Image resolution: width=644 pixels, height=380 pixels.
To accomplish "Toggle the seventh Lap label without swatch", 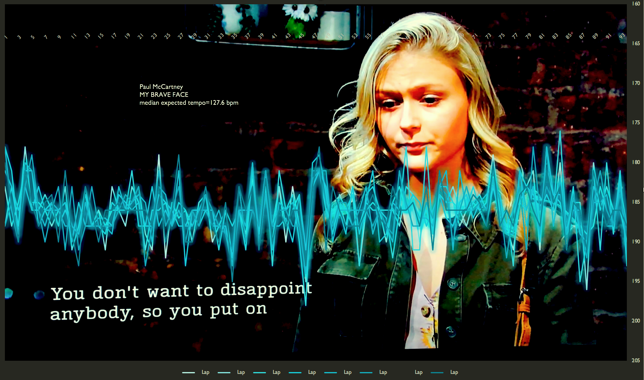I will (x=418, y=372).
